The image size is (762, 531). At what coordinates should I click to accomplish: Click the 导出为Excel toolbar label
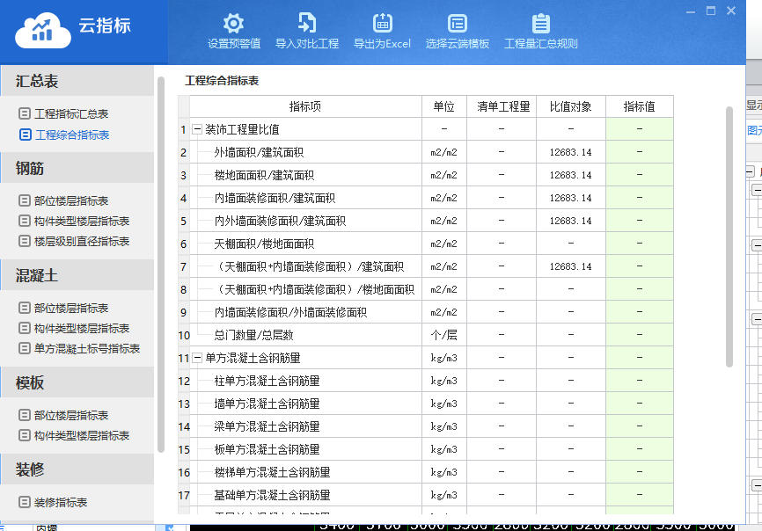click(x=382, y=44)
